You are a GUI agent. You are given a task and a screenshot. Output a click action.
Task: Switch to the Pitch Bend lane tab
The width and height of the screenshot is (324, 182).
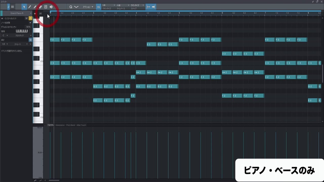point(71,125)
